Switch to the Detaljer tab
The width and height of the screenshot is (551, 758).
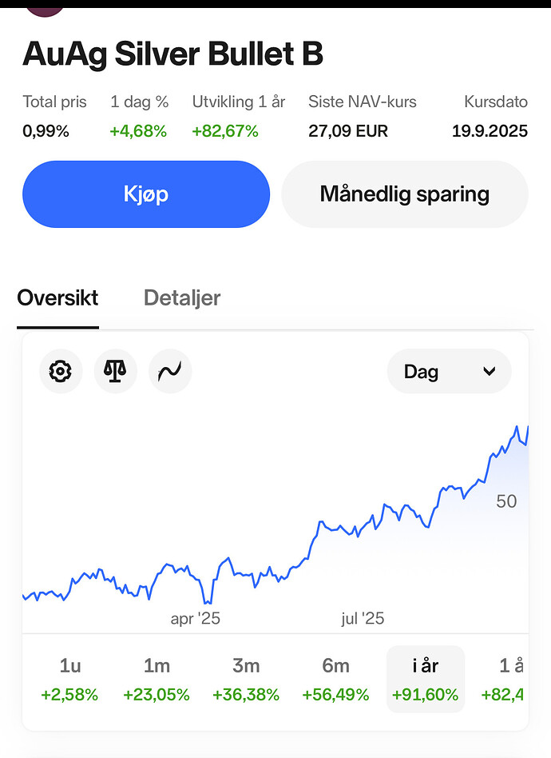click(x=182, y=298)
